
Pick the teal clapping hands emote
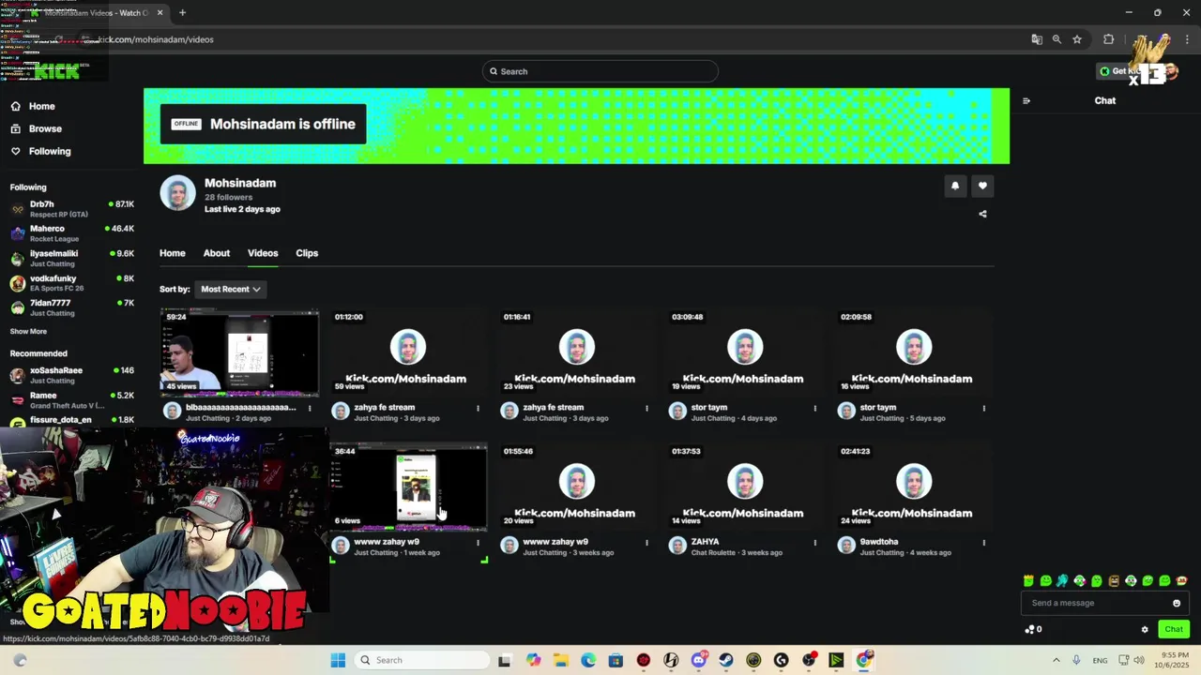pyautogui.click(x=1062, y=581)
